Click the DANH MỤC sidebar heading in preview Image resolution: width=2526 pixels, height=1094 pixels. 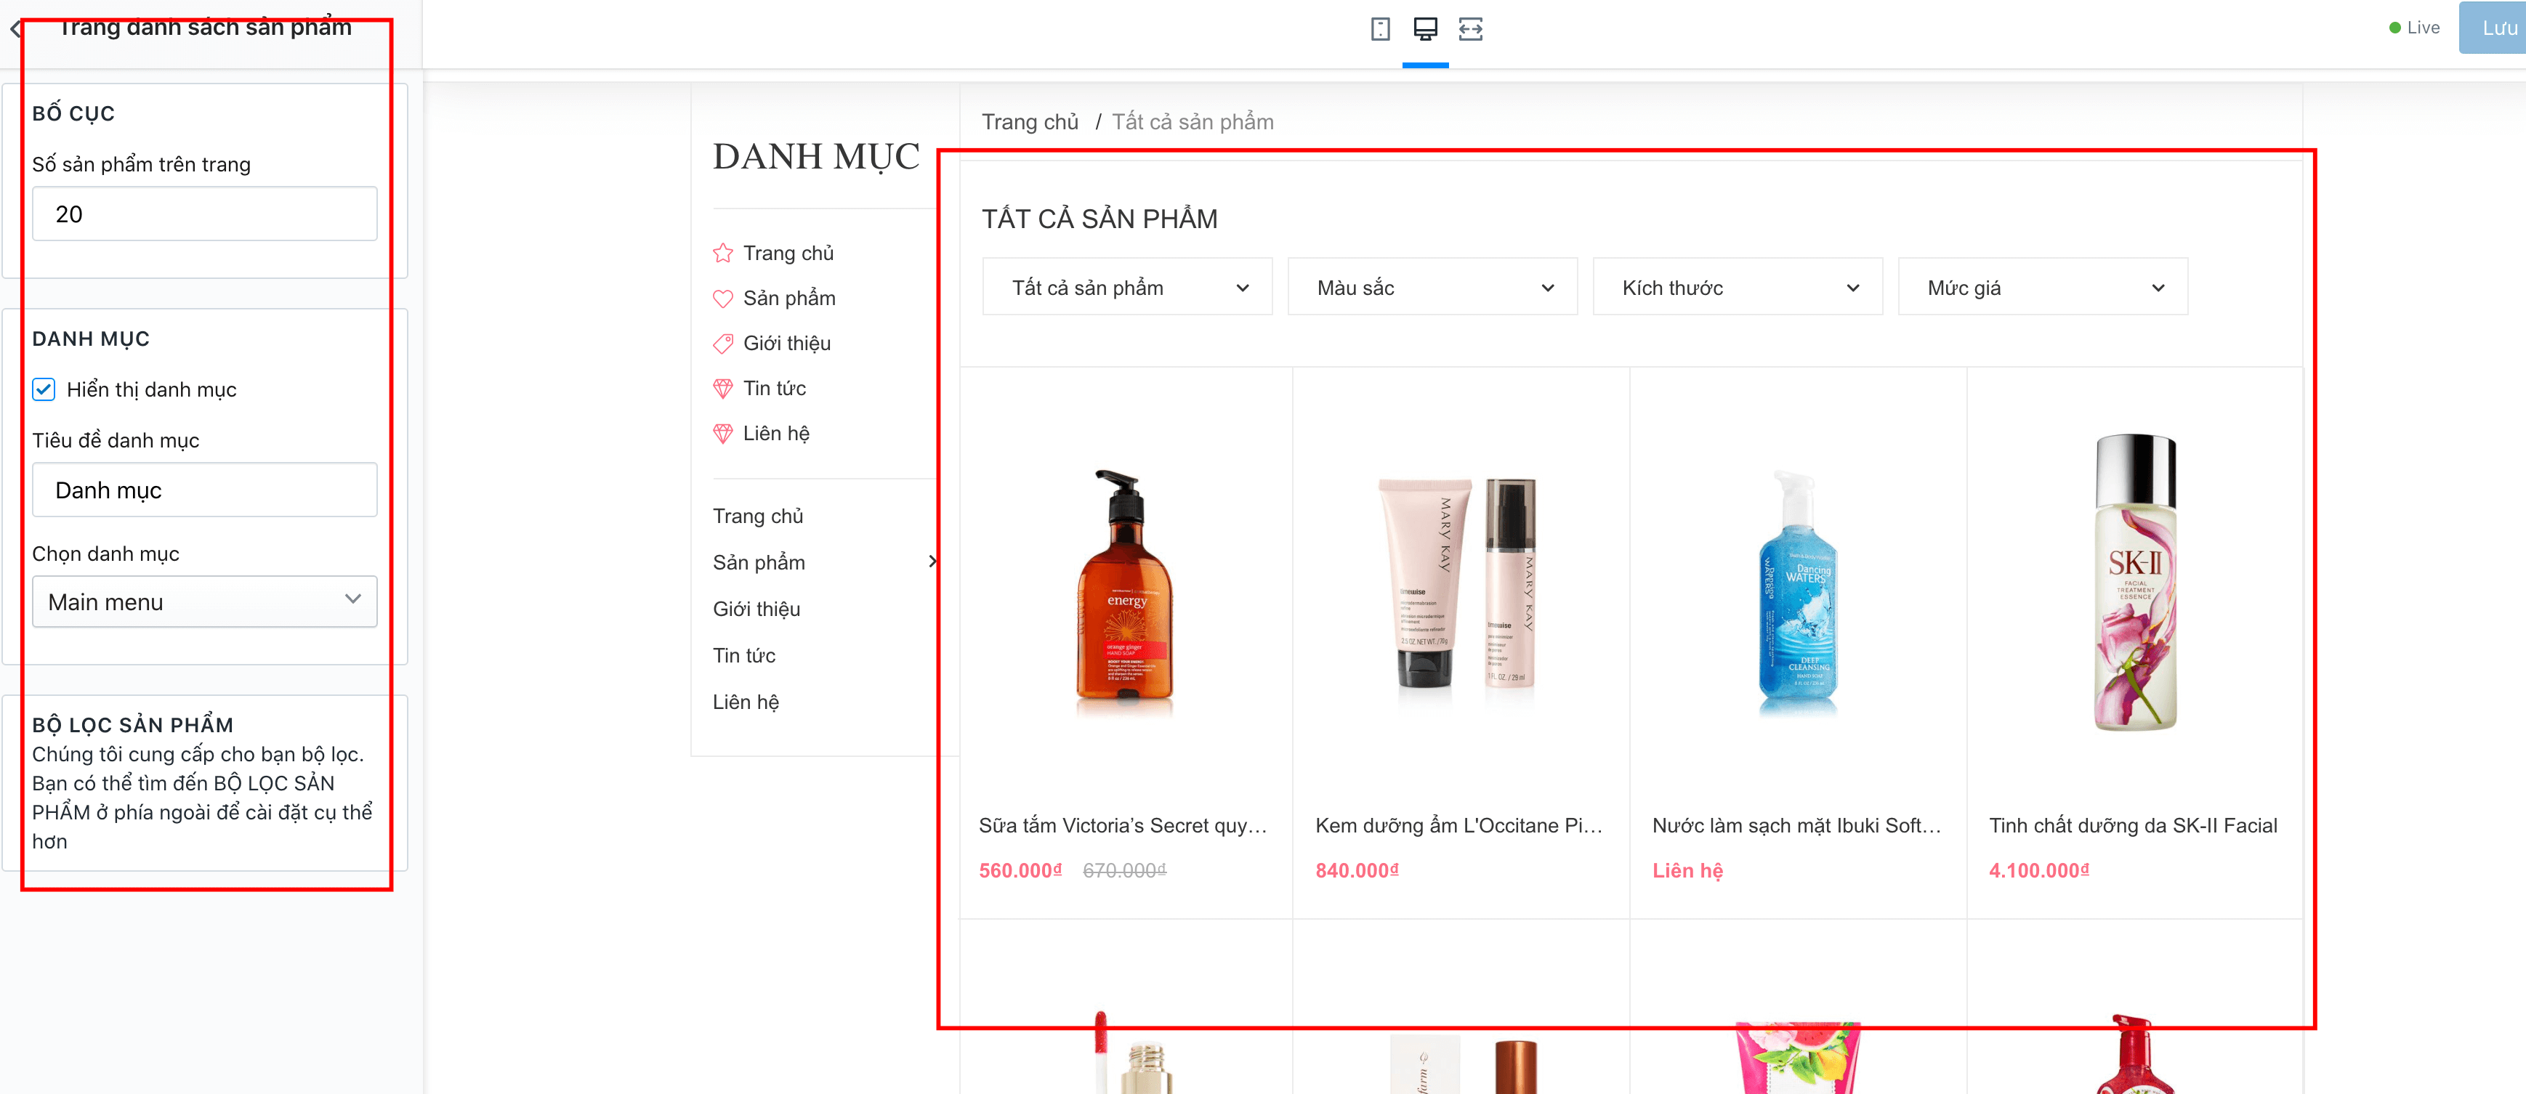816,157
